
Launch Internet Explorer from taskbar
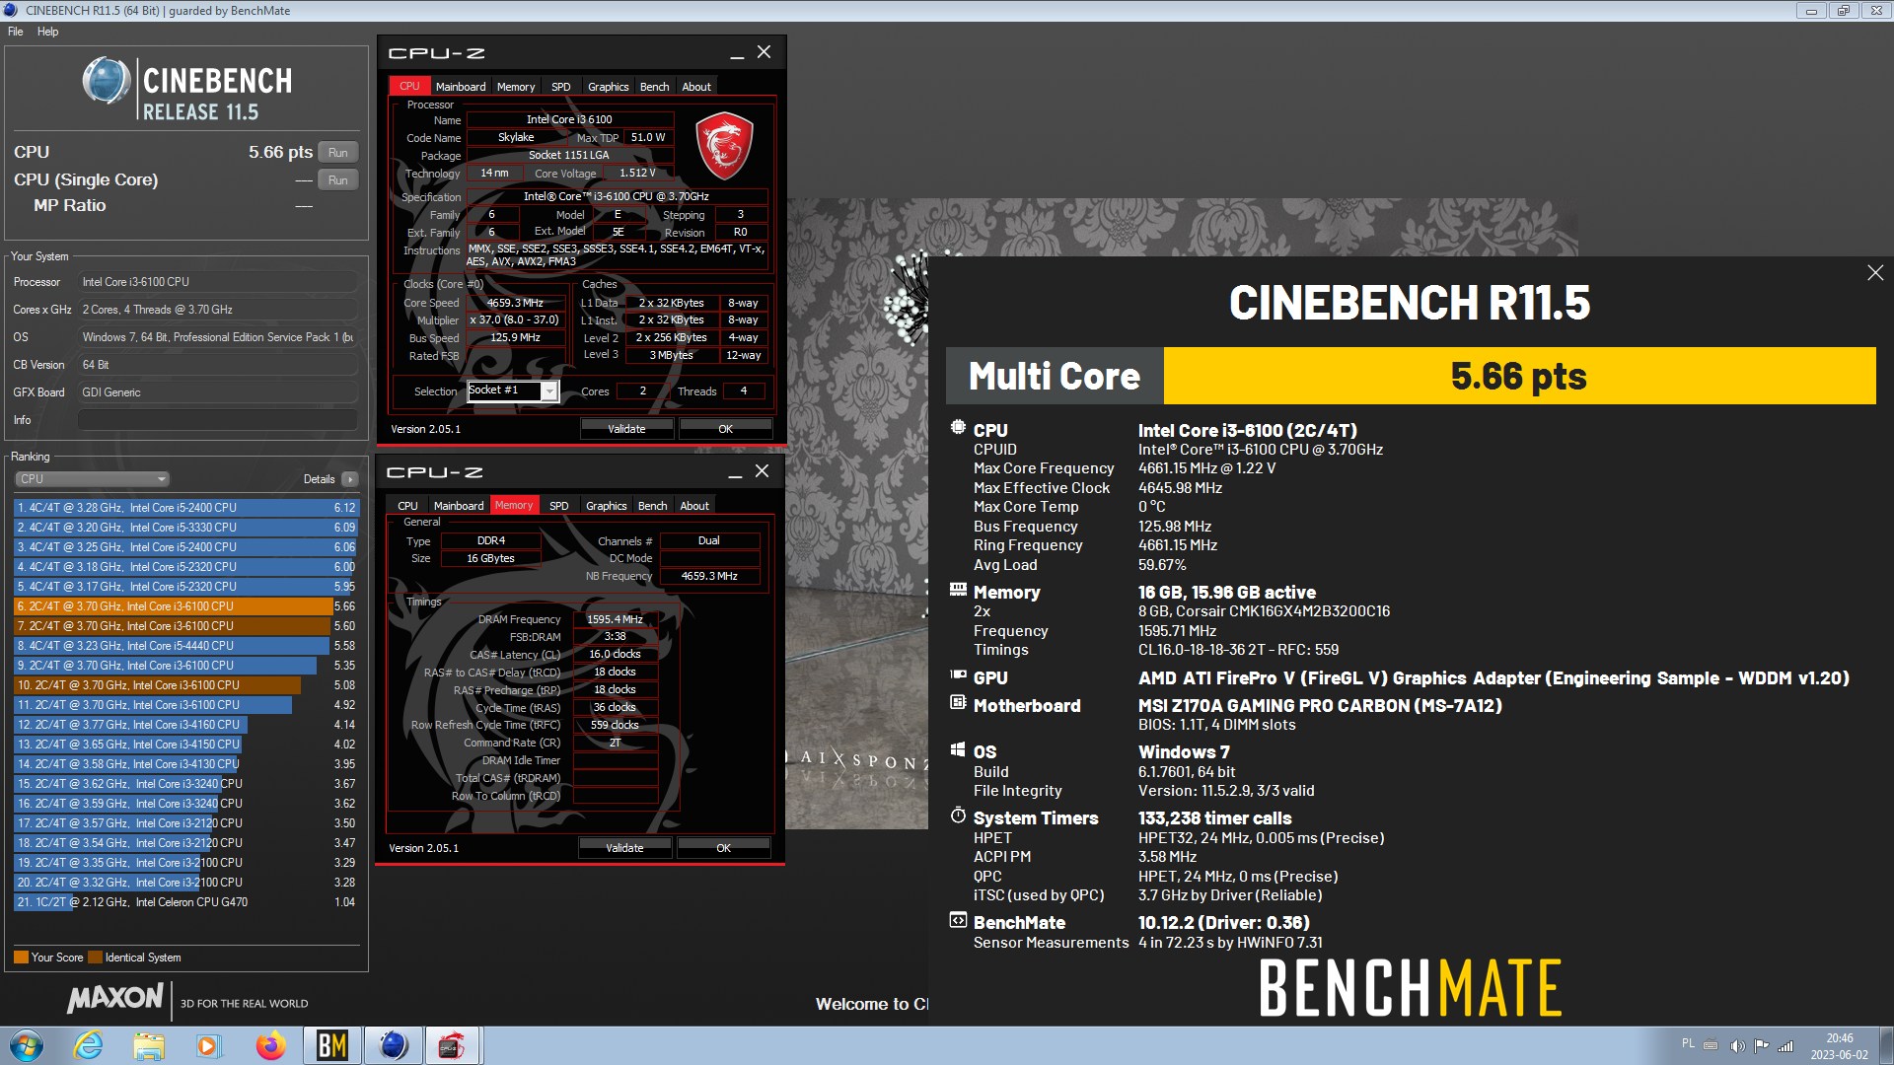(x=89, y=1045)
